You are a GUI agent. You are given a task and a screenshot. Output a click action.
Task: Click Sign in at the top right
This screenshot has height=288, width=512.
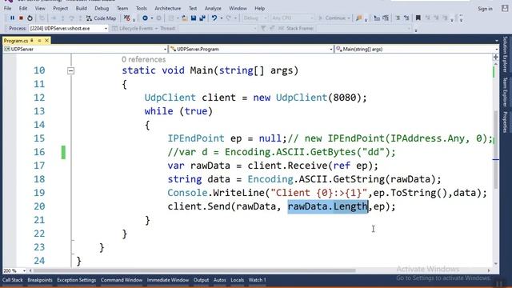485,9
